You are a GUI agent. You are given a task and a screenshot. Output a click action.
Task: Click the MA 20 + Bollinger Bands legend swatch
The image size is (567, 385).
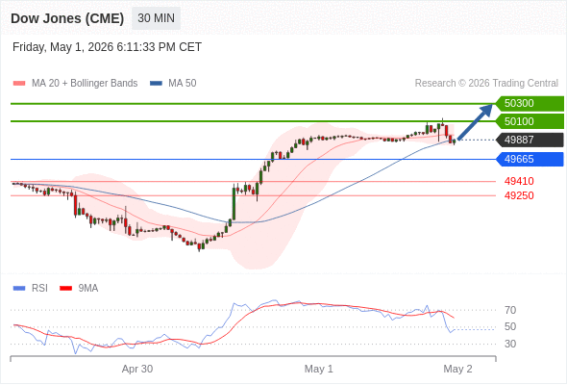(x=19, y=84)
